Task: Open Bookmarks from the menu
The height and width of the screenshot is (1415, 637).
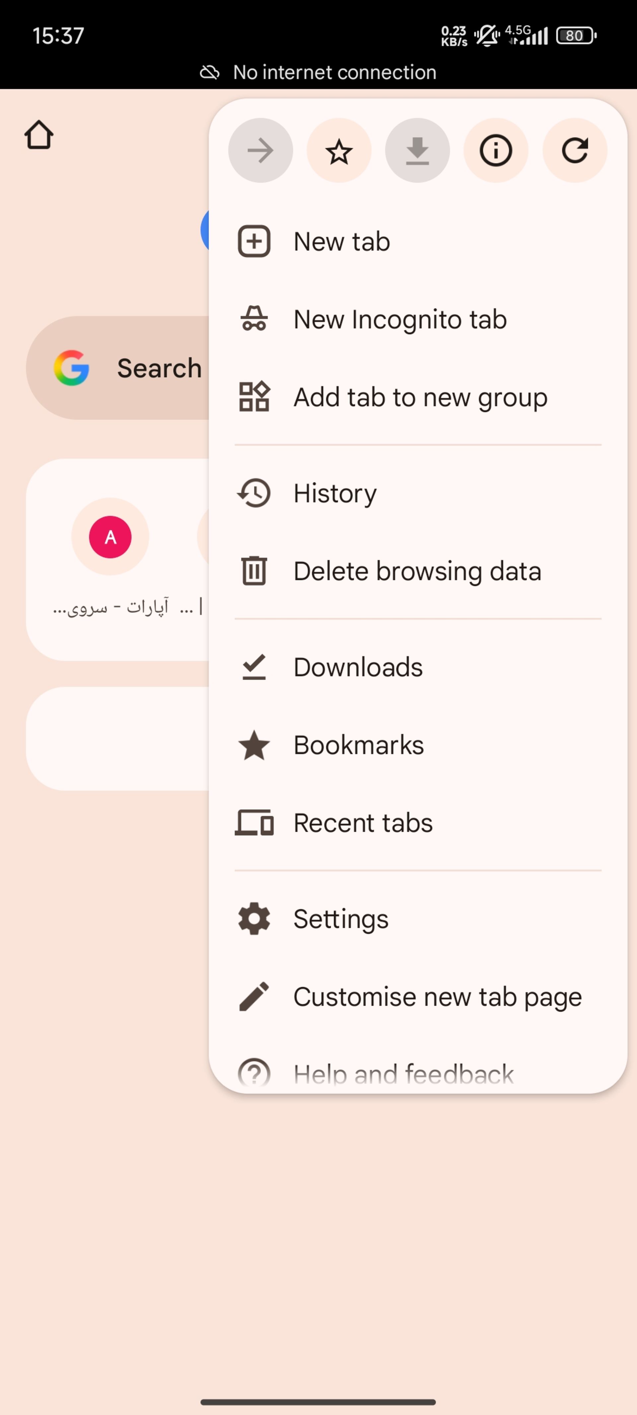Action: tap(358, 744)
